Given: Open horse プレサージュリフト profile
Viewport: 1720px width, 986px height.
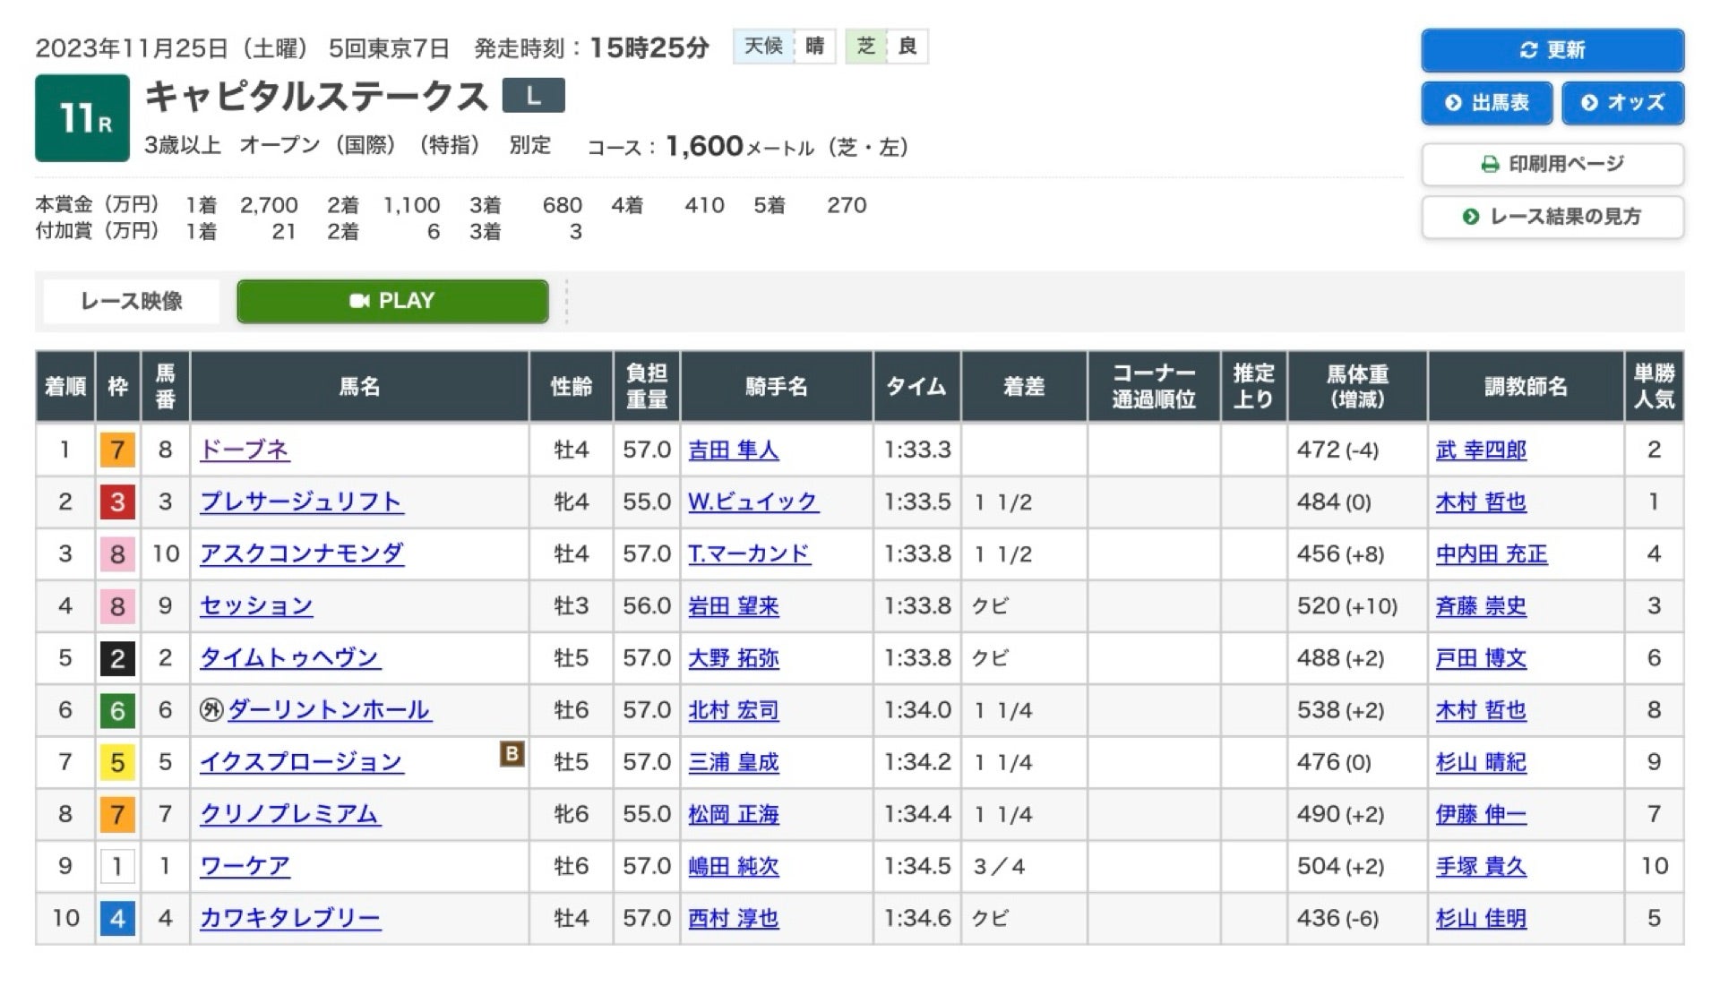Looking at the screenshot, I should (301, 502).
